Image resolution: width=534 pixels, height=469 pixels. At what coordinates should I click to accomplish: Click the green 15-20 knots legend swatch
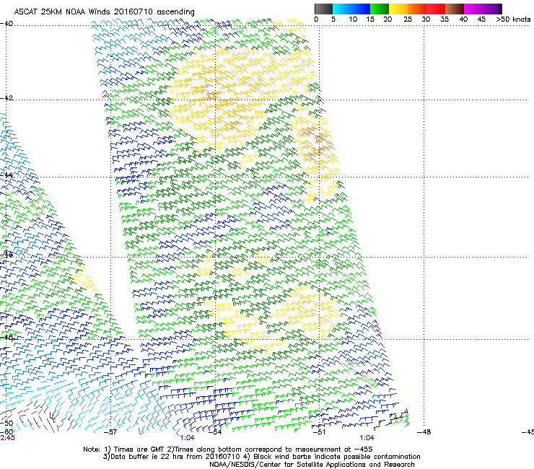(380, 9)
